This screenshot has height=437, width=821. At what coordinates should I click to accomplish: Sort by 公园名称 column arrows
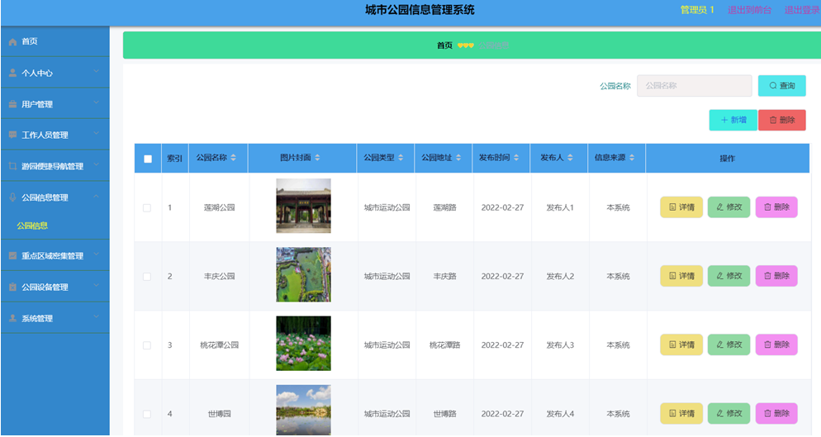234,158
